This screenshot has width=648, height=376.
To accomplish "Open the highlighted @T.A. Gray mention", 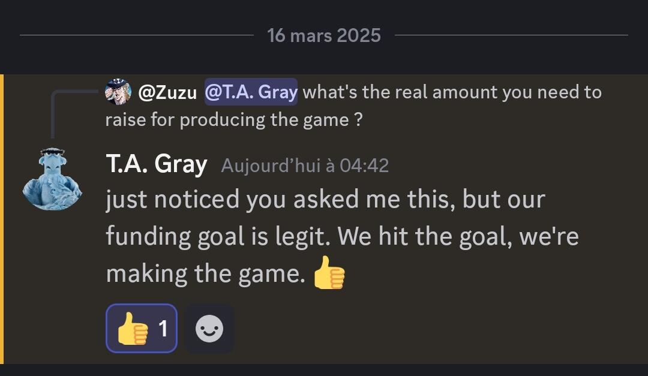I will [x=251, y=92].
